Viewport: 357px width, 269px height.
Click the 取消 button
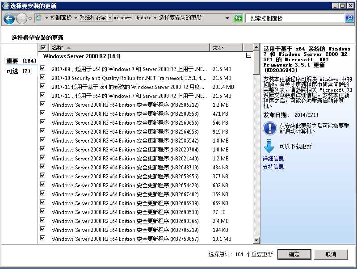click(x=331, y=254)
